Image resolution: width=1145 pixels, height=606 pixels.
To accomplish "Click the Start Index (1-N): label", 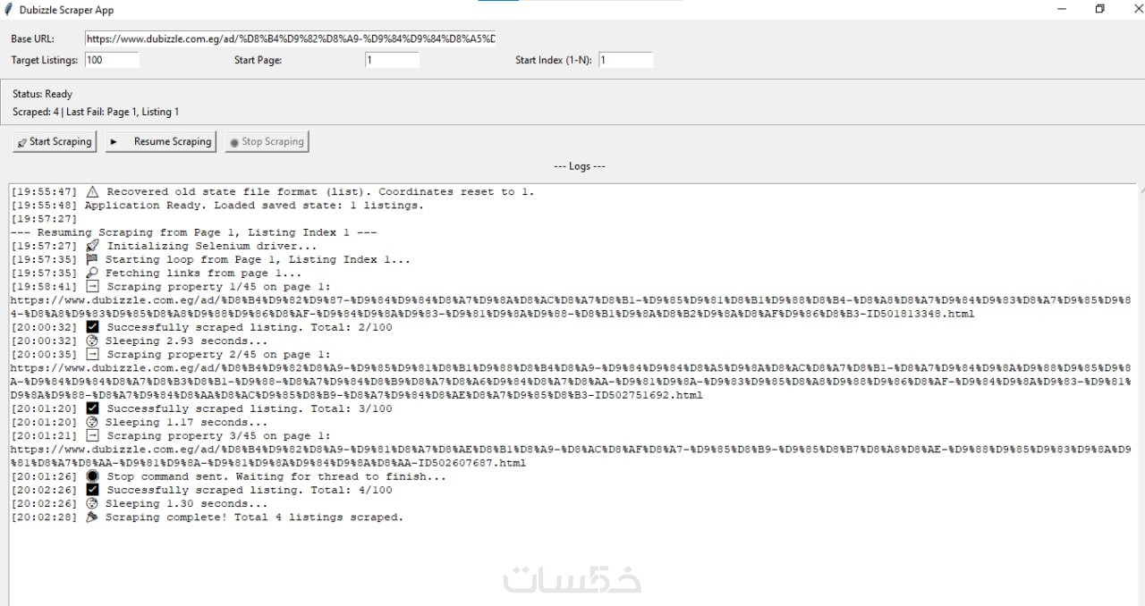I will coord(554,60).
